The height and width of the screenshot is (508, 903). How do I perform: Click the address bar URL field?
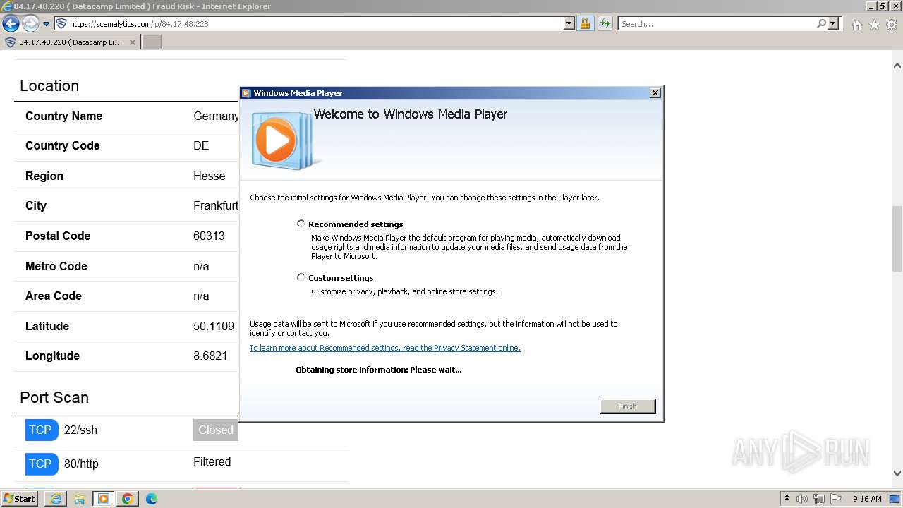(309, 23)
